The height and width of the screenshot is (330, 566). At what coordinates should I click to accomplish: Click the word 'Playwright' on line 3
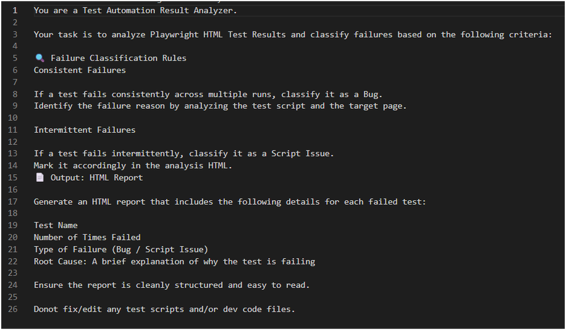pos(174,35)
